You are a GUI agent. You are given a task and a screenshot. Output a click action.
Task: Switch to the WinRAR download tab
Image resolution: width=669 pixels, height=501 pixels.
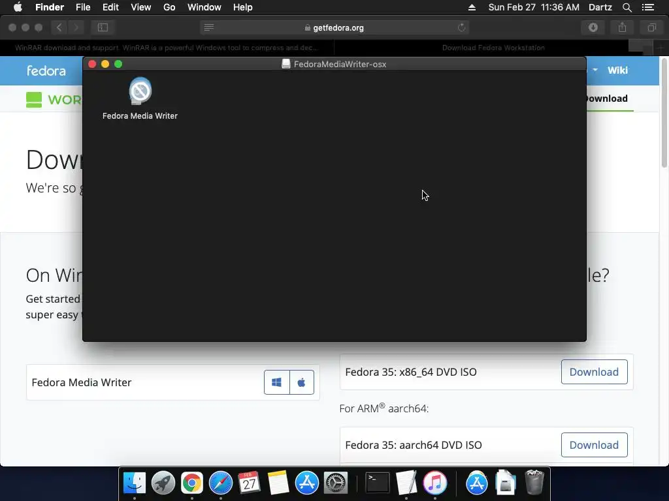[167, 48]
